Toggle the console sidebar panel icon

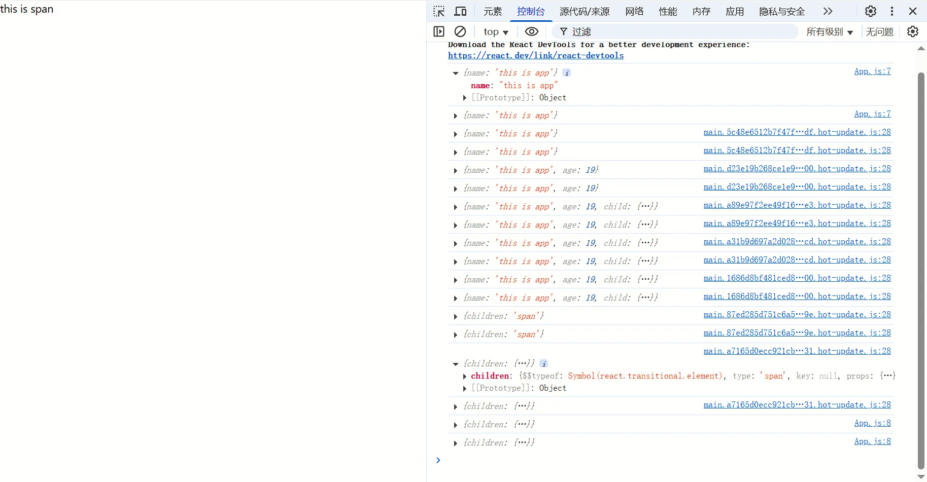click(439, 31)
